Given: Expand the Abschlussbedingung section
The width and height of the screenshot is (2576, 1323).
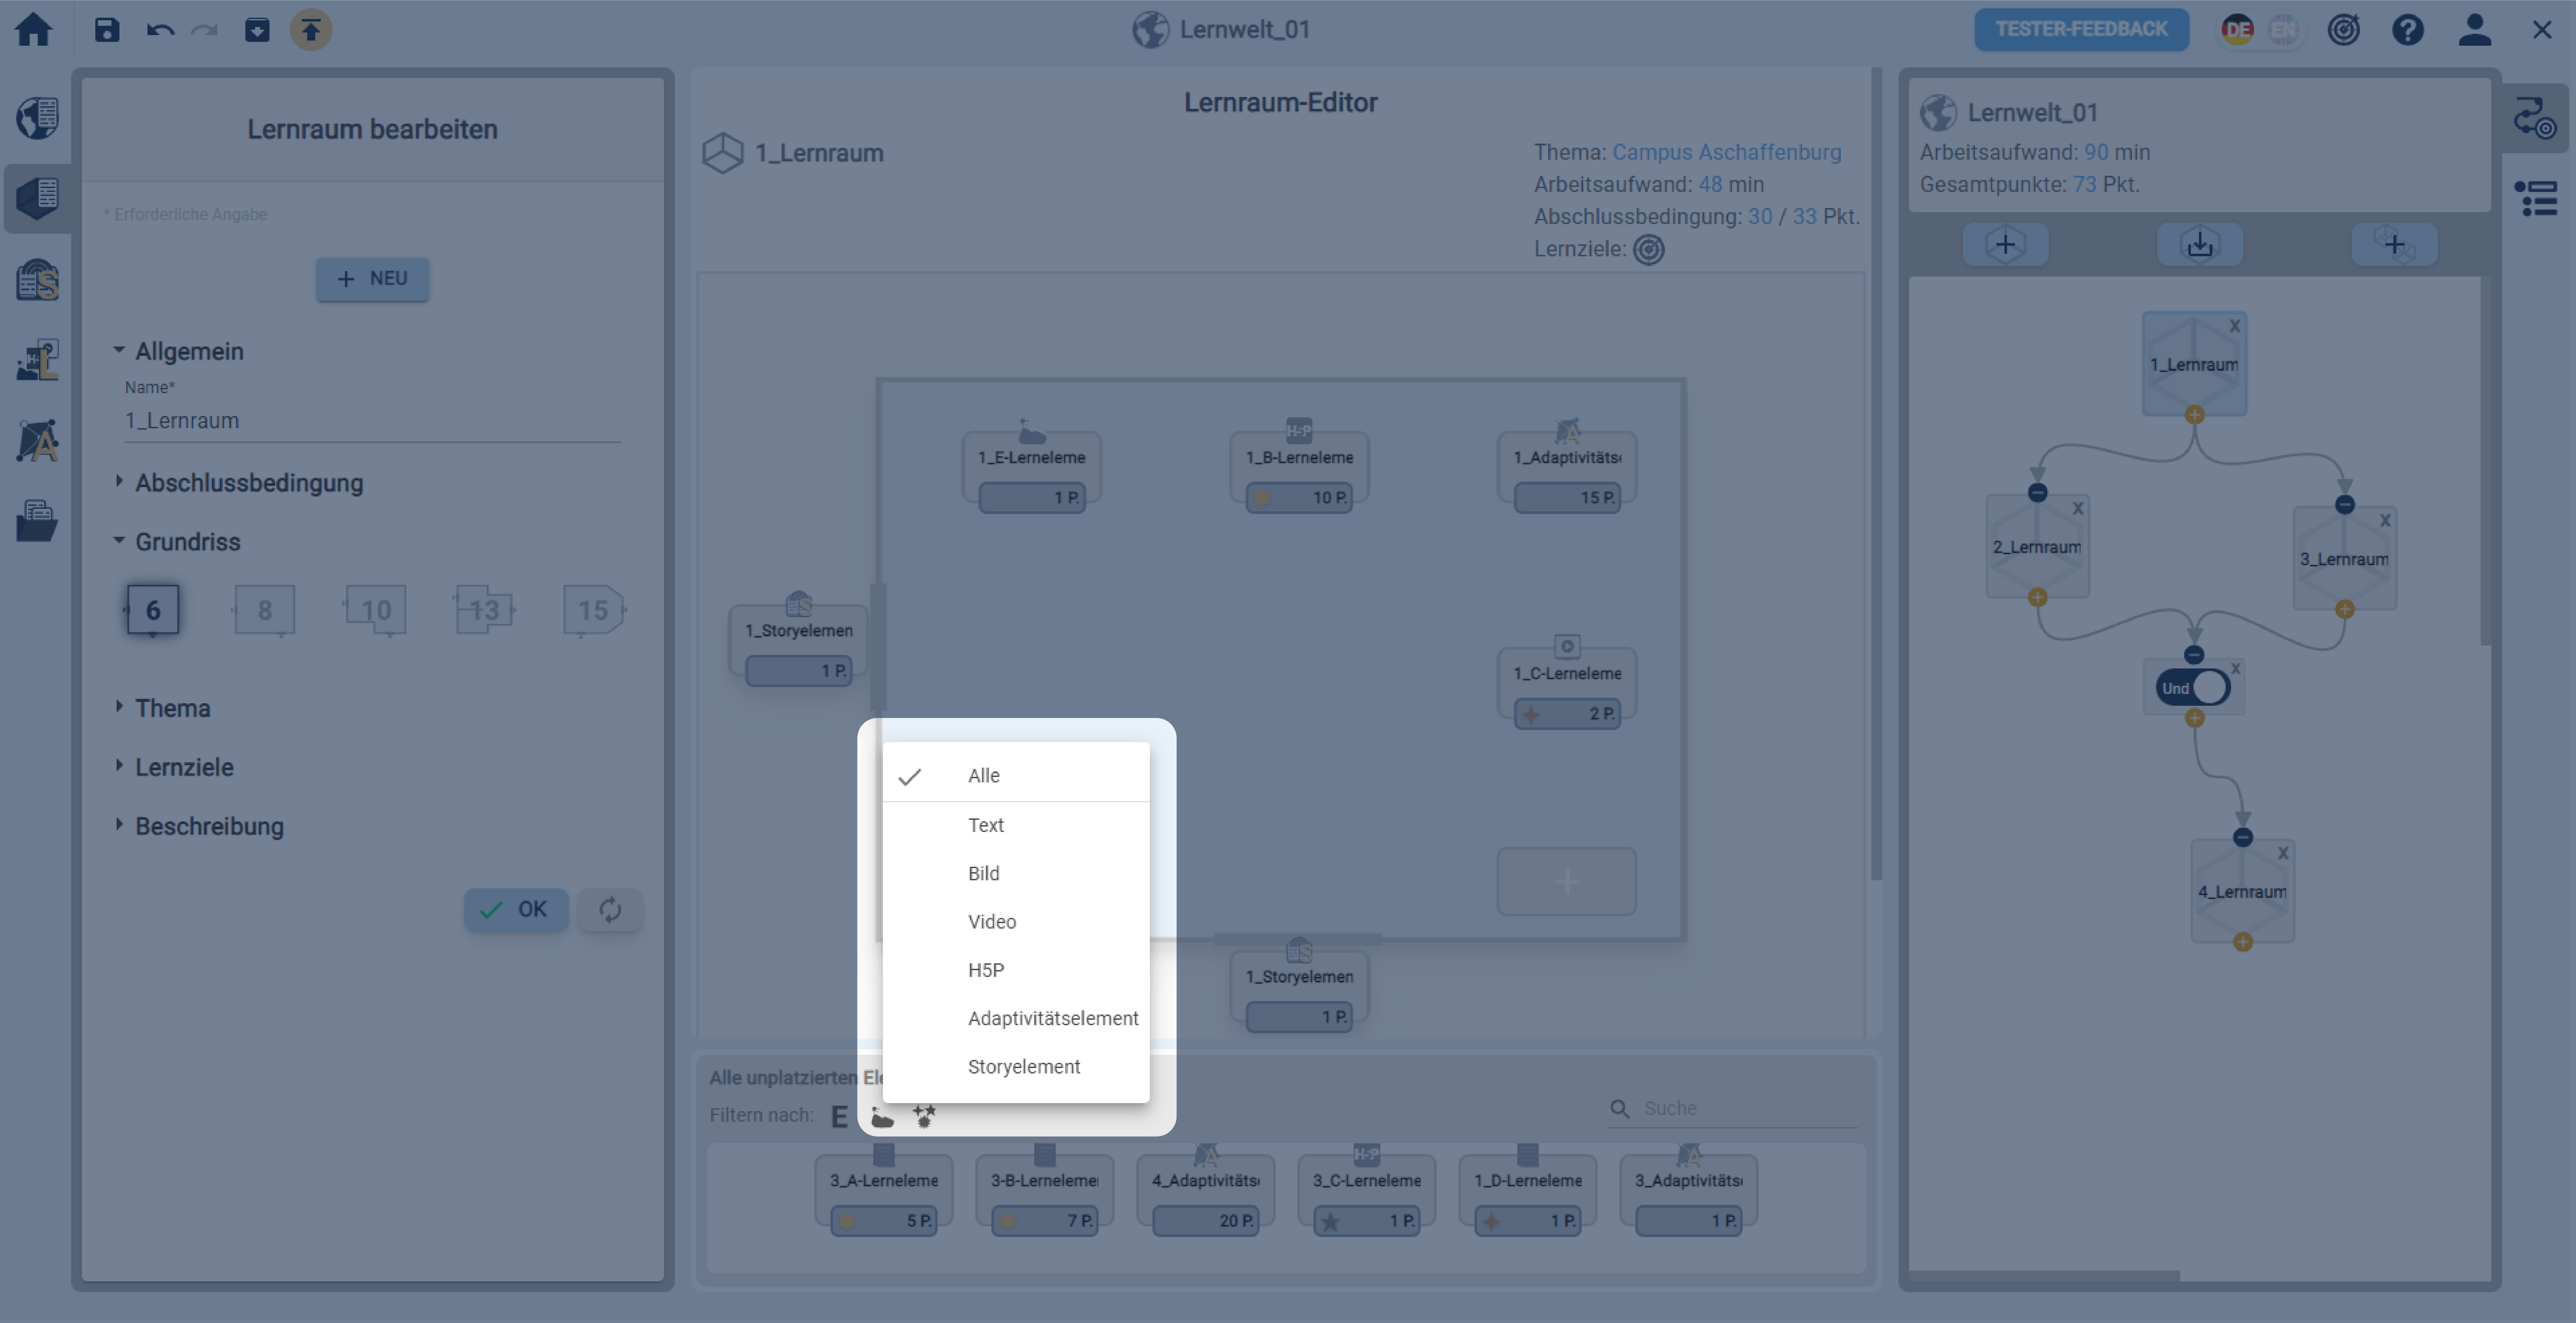Looking at the screenshot, I should click(249, 483).
